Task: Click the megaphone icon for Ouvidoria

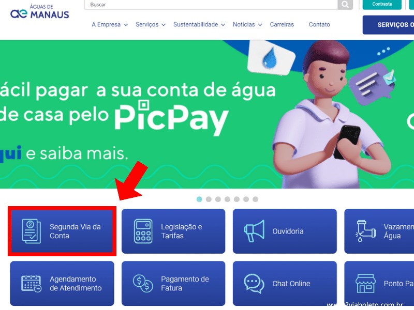Action: tap(254, 231)
